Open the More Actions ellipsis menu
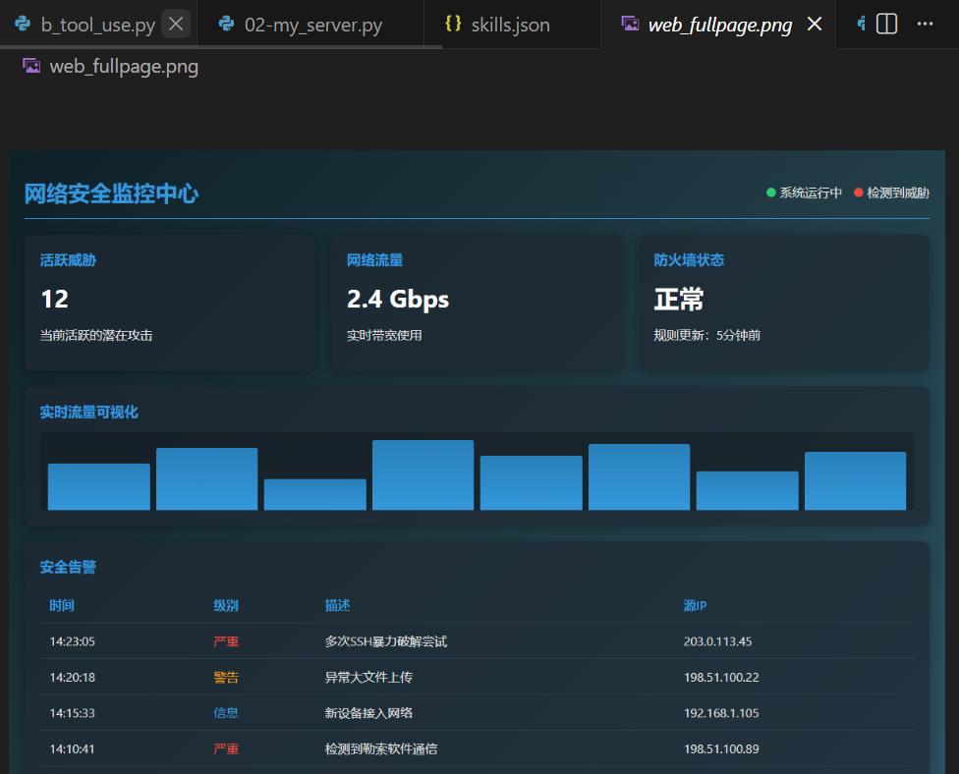959x774 pixels. 925,25
